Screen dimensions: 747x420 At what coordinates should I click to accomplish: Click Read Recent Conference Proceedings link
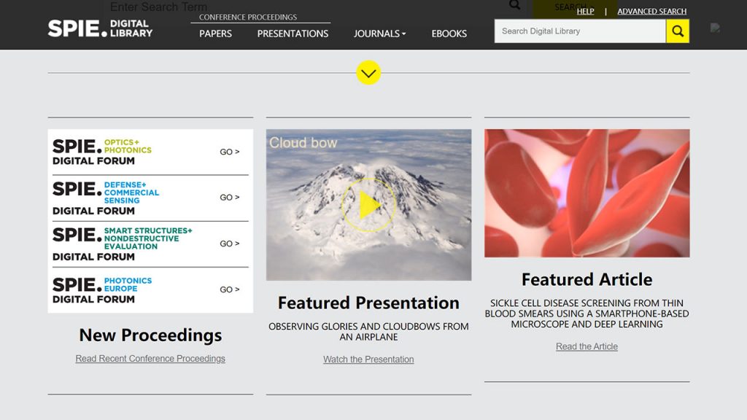click(x=150, y=359)
